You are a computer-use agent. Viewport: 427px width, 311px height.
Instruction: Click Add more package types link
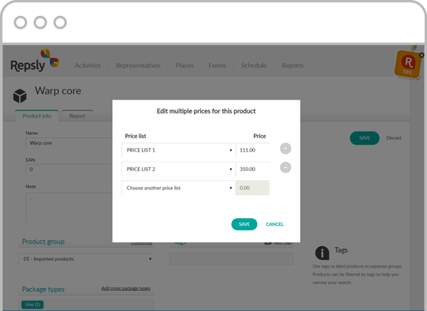pos(126,288)
